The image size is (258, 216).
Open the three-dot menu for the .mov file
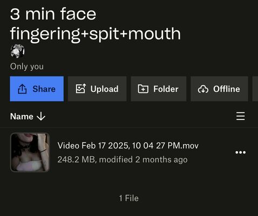[x=240, y=152]
